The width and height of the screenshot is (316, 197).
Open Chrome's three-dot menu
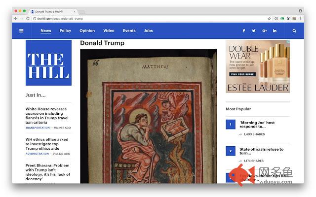300,19
